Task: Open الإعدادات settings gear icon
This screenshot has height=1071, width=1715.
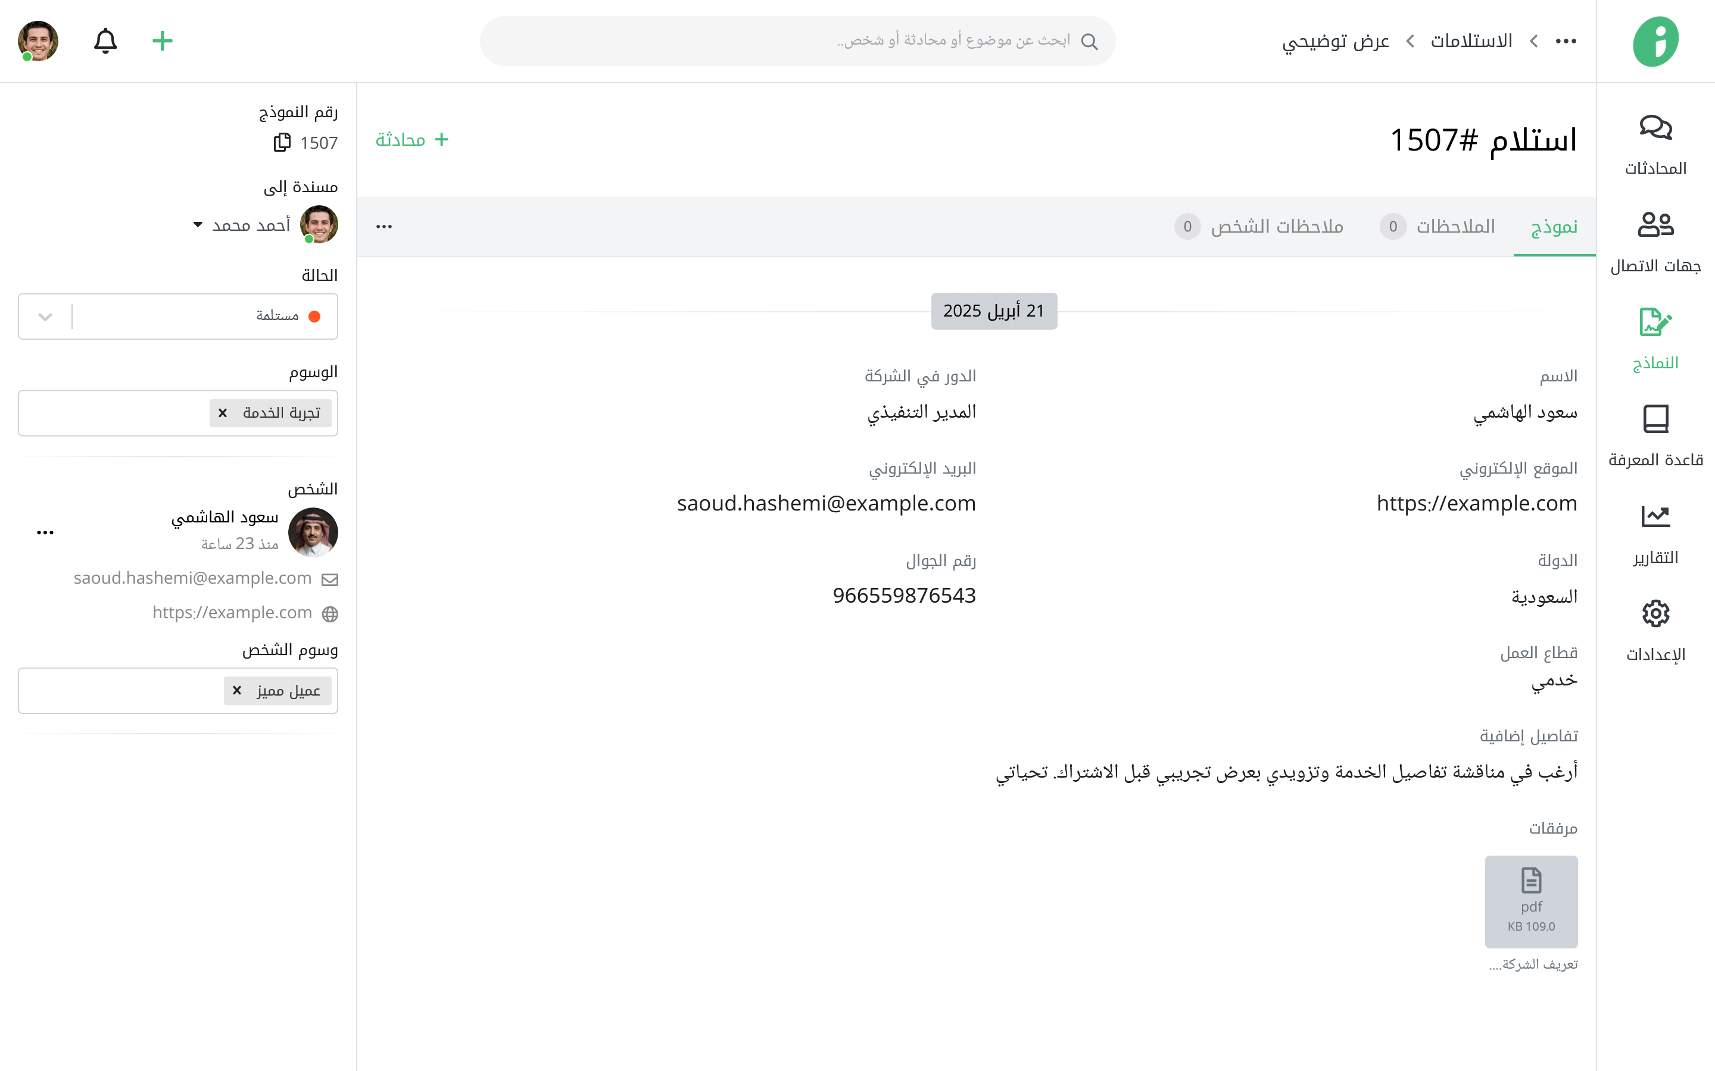Action: [1655, 613]
